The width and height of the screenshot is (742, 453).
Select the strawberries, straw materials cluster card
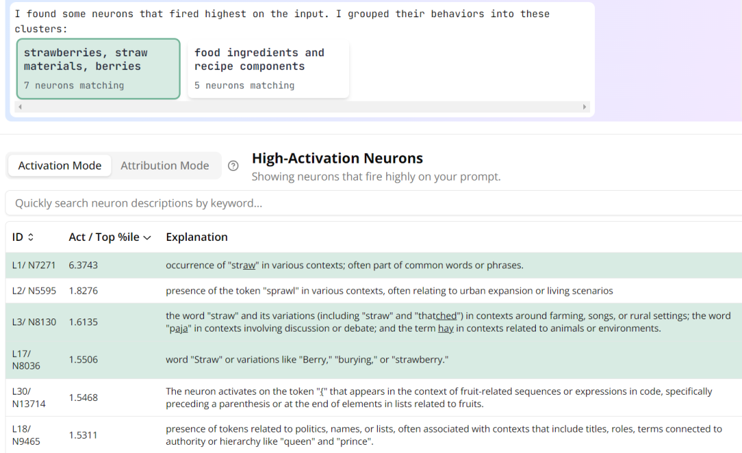point(98,69)
